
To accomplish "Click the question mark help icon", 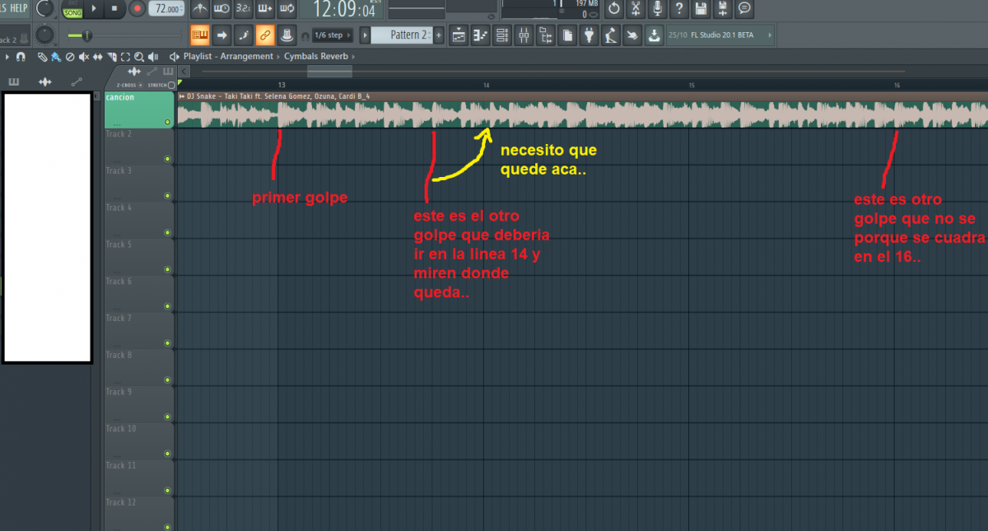I will [678, 9].
